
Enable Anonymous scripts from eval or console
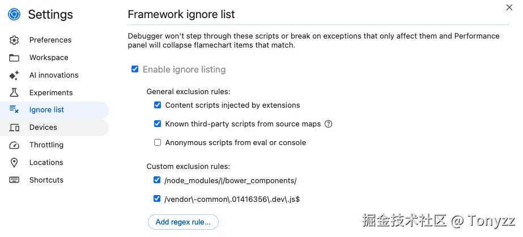point(158,142)
